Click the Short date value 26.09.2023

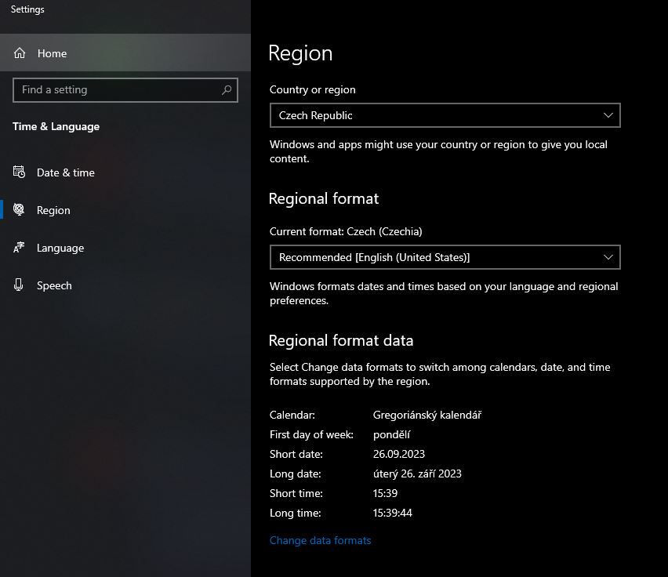(398, 454)
